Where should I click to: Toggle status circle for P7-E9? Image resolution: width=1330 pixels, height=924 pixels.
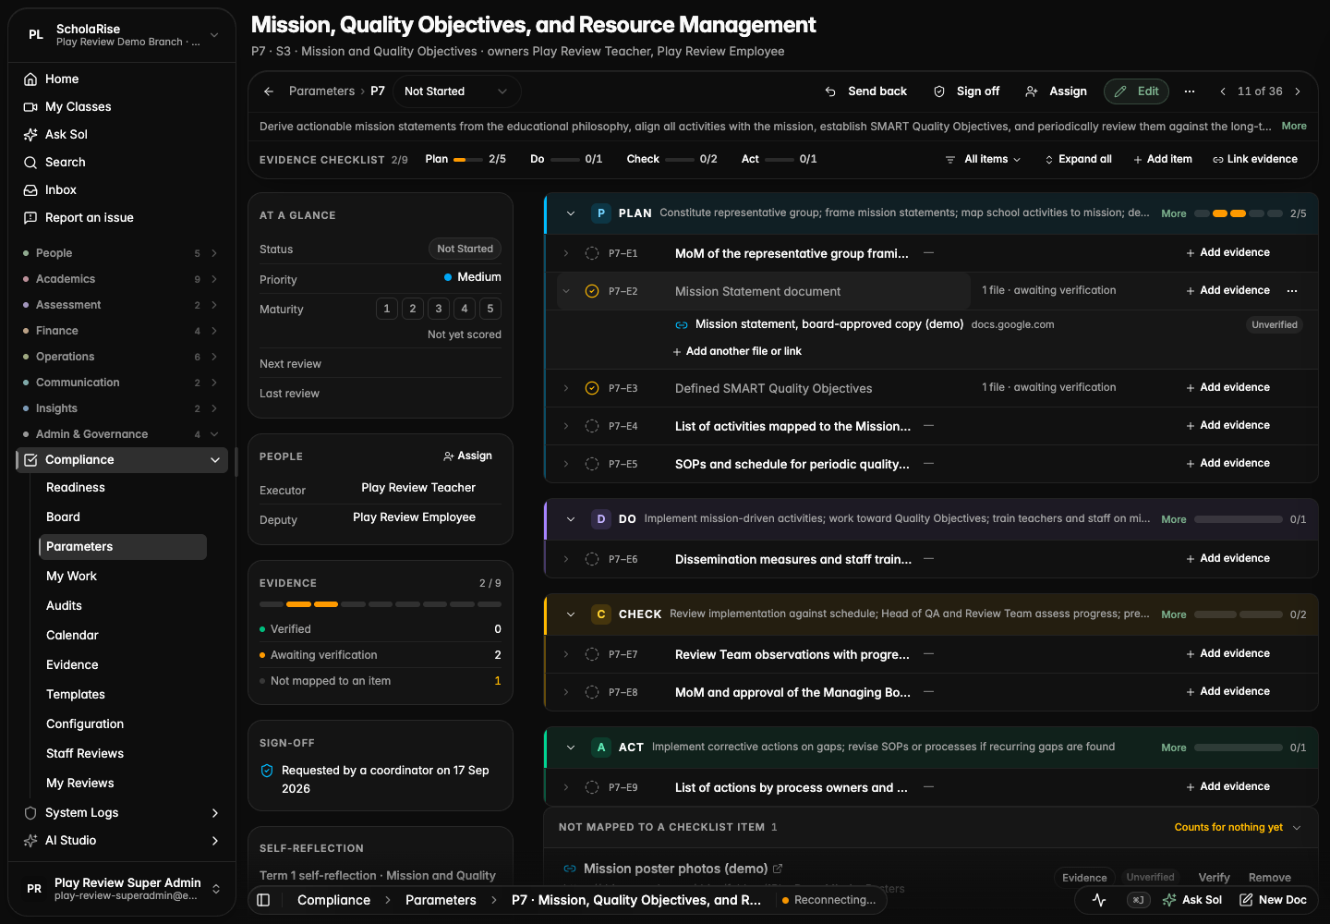tap(592, 787)
